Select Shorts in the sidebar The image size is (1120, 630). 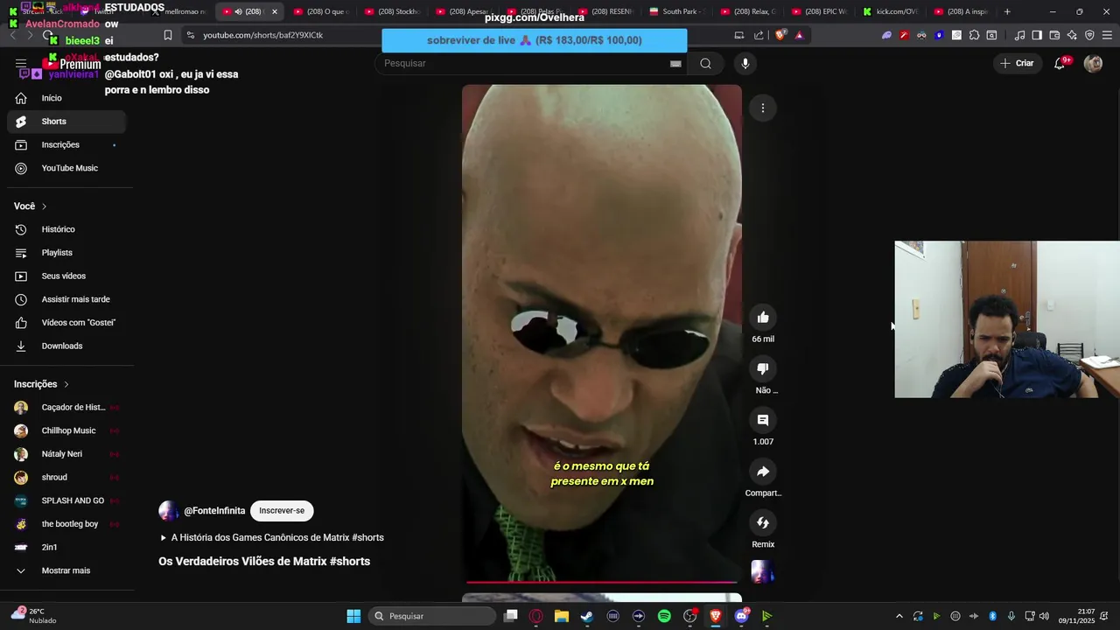[66, 122]
